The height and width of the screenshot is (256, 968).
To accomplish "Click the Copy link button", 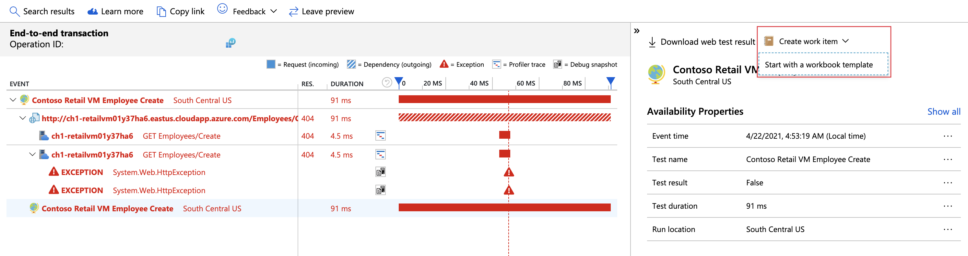I will [180, 11].
